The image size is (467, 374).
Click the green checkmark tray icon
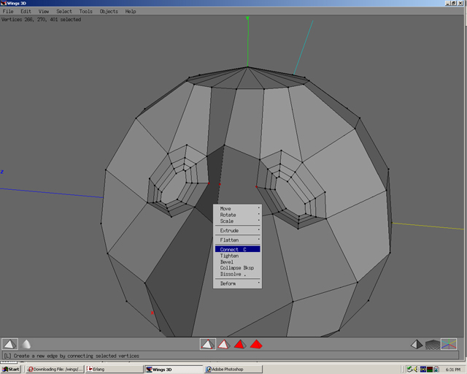pos(410,369)
